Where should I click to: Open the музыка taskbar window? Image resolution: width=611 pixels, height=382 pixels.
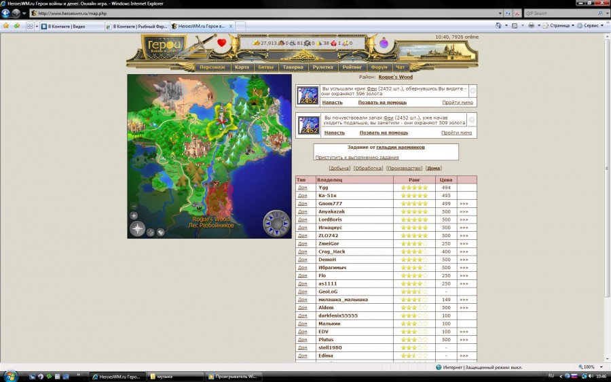[175, 377]
